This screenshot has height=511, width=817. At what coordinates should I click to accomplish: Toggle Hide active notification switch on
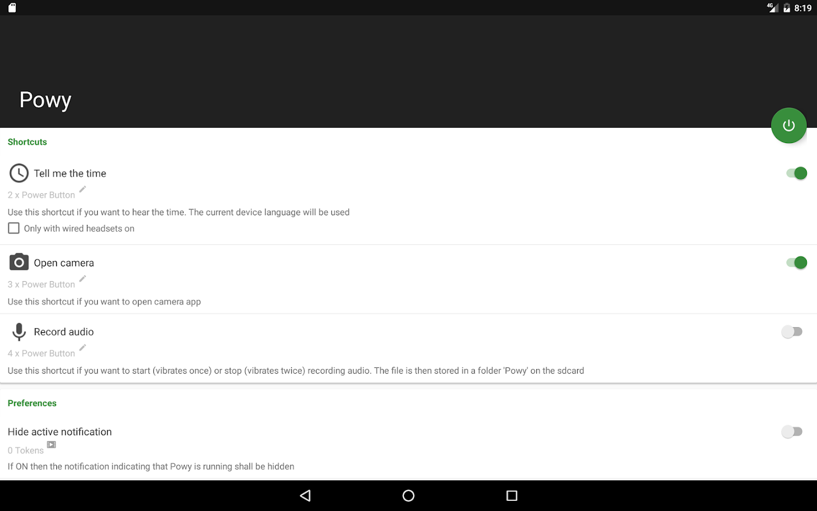coord(792,432)
